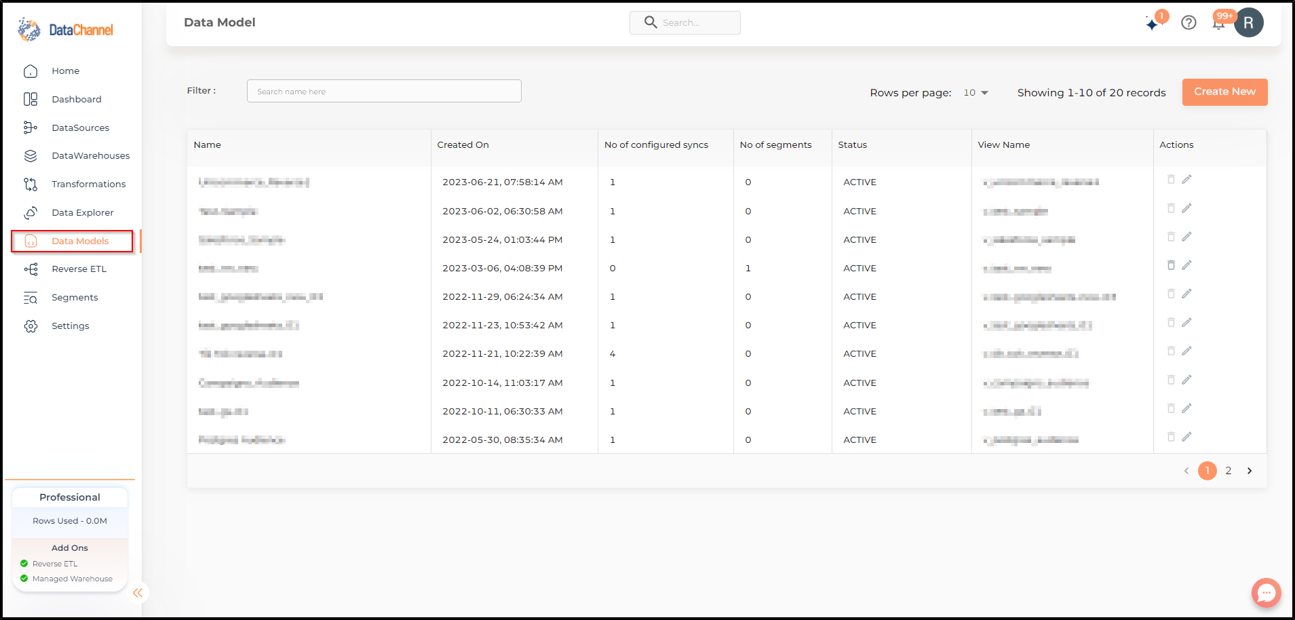The height and width of the screenshot is (620, 1295).
Task: Open the chat support bubble
Action: pyautogui.click(x=1266, y=593)
